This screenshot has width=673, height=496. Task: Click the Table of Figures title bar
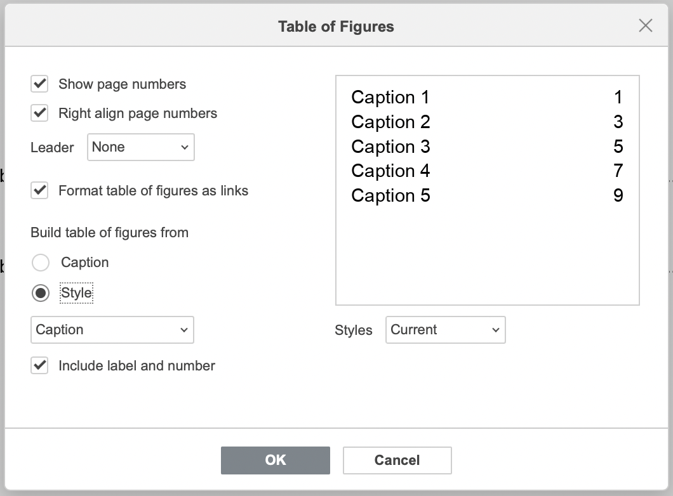coord(335,27)
